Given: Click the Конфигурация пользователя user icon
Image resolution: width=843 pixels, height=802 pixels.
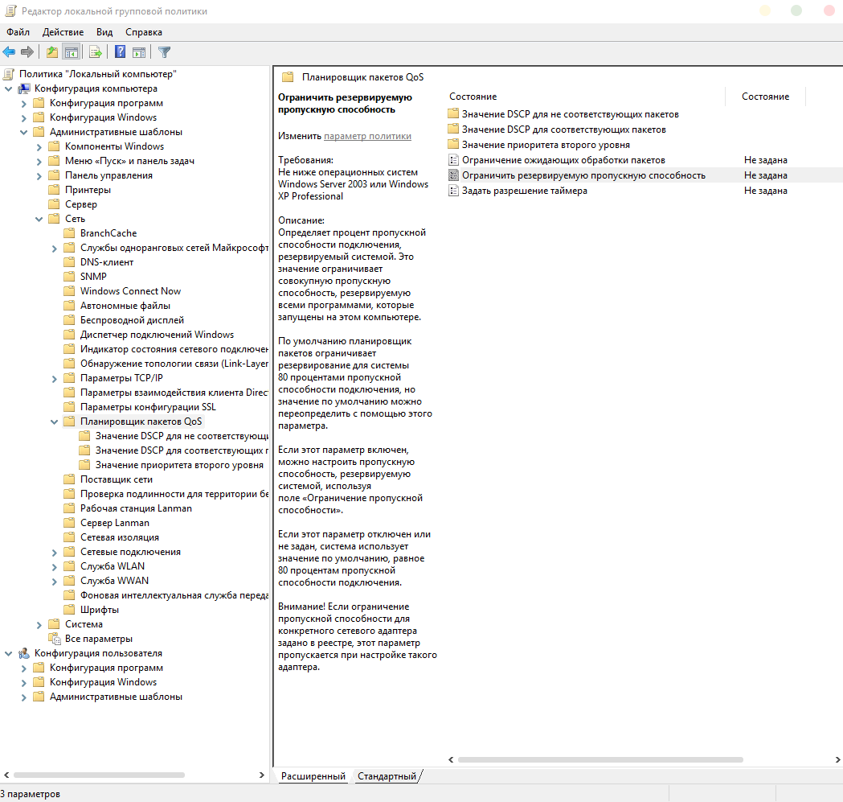Looking at the screenshot, I should (24, 653).
